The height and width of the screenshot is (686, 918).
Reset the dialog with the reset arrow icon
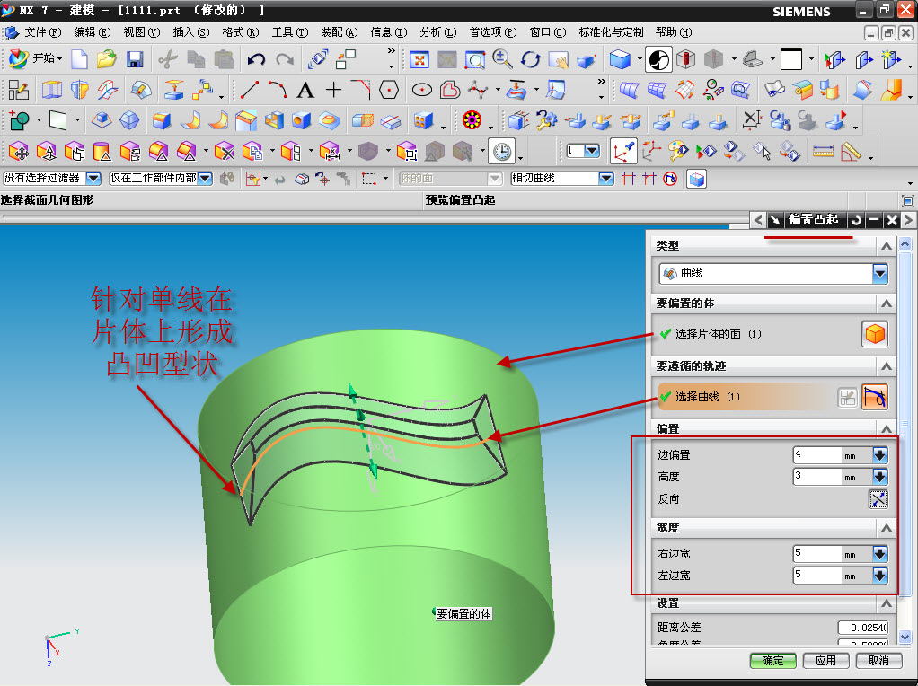856,220
